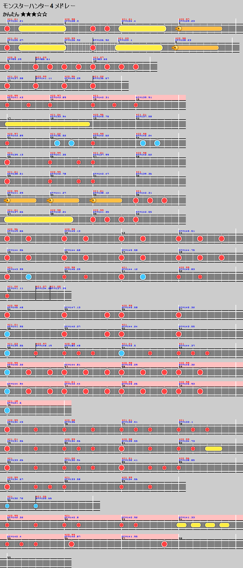Screen dimensions: 243x568
Task: Click the first red note of measure 36
Action: (x=136, y=200)
